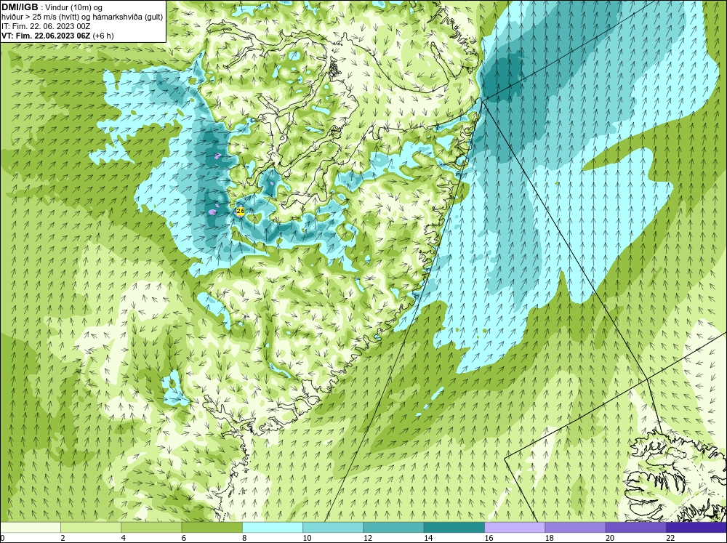The image size is (727, 543).
Task: Click the legend label 4
Action: click(x=124, y=538)
